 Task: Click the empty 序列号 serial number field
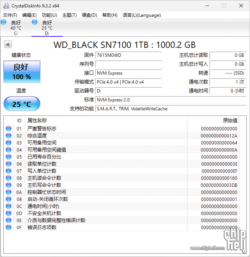(129, 64)
